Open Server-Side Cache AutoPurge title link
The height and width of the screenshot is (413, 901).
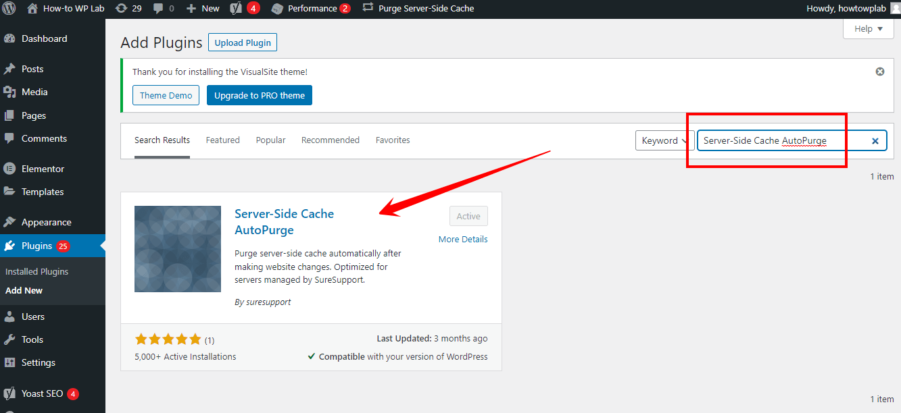pos(284,221)
